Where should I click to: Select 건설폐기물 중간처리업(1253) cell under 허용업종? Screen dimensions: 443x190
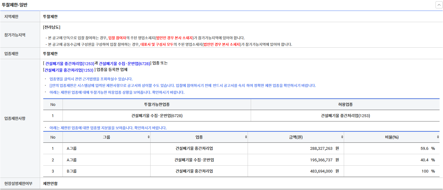point(345,116)
